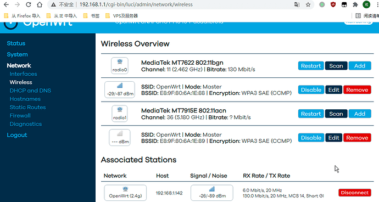379x202 pixels.
Task: Click the not-secure warning icon
Action: [53, 4]
